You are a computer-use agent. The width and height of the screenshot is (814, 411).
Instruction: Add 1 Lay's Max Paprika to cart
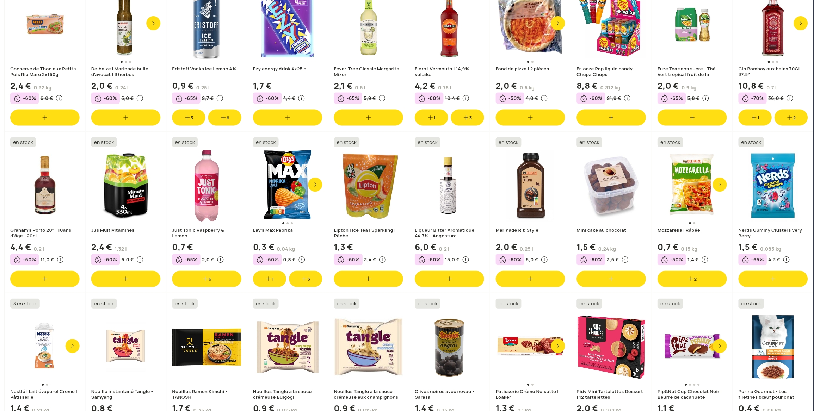tap(270, 279)
